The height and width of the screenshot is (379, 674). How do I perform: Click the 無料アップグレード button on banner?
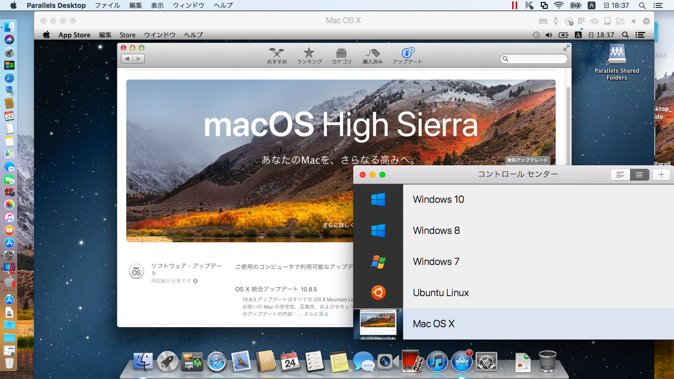pyautogui.click(x=527, y=160)
